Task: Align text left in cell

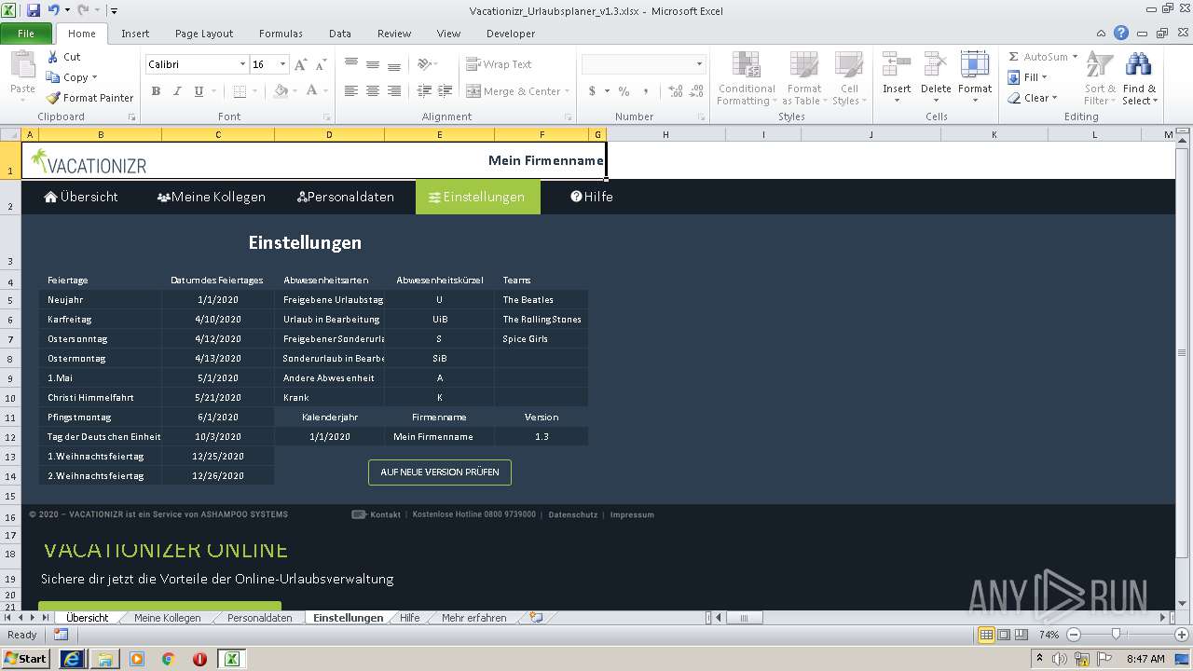Action: pyautogui.click(x=351, y=91)
